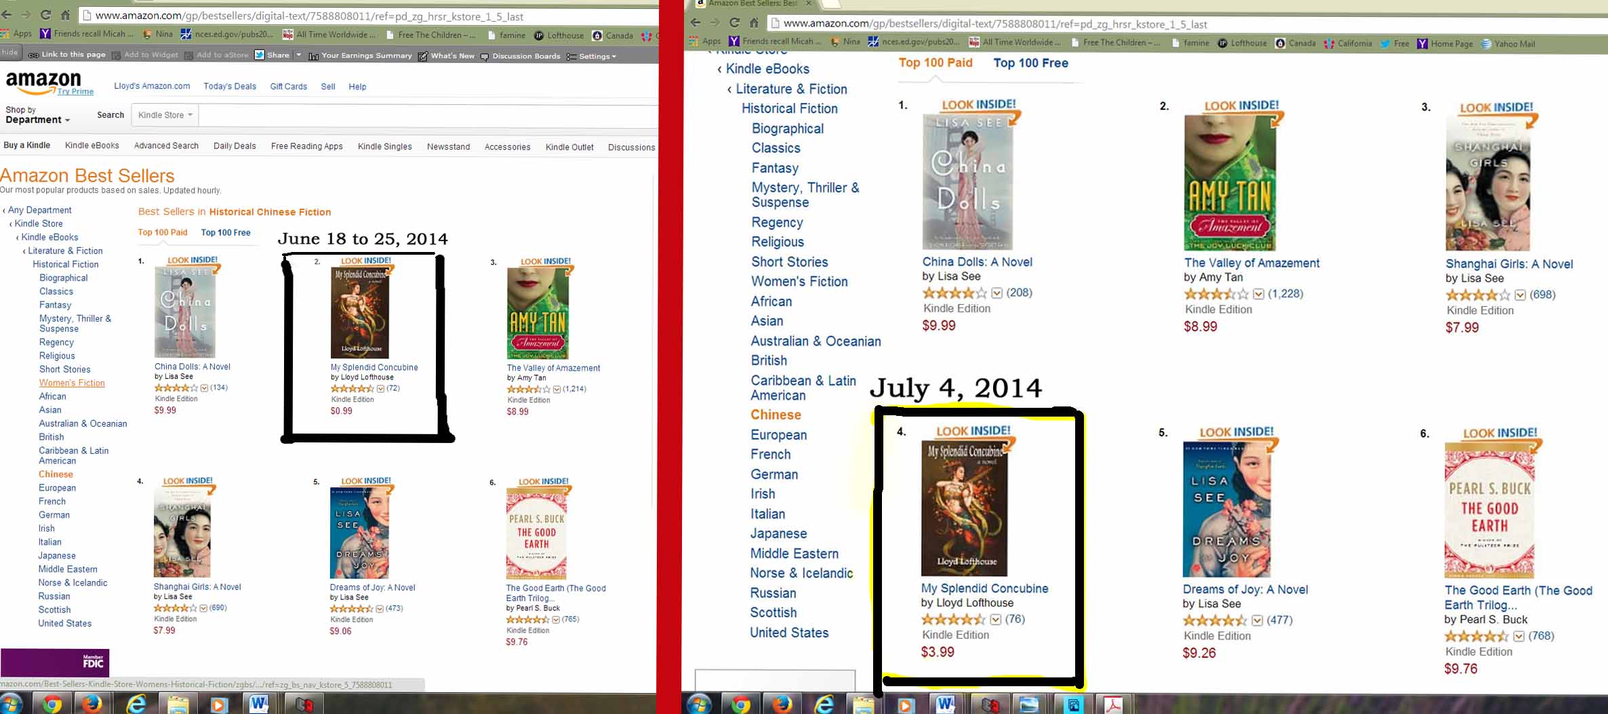Open Adobe PDF icon in right taskbar
1608x714 pixels.
tap(1112, 705)
